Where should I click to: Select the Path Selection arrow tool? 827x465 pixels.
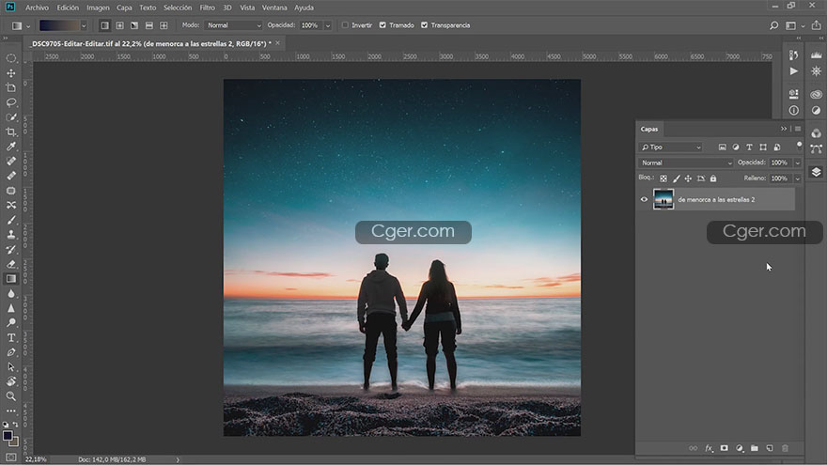[11, 367]
